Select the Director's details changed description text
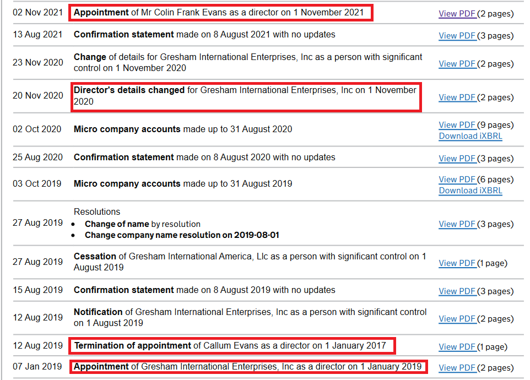The width and height of the screenshot is (530, 380). pyautogui.click(x=129, y=90)
